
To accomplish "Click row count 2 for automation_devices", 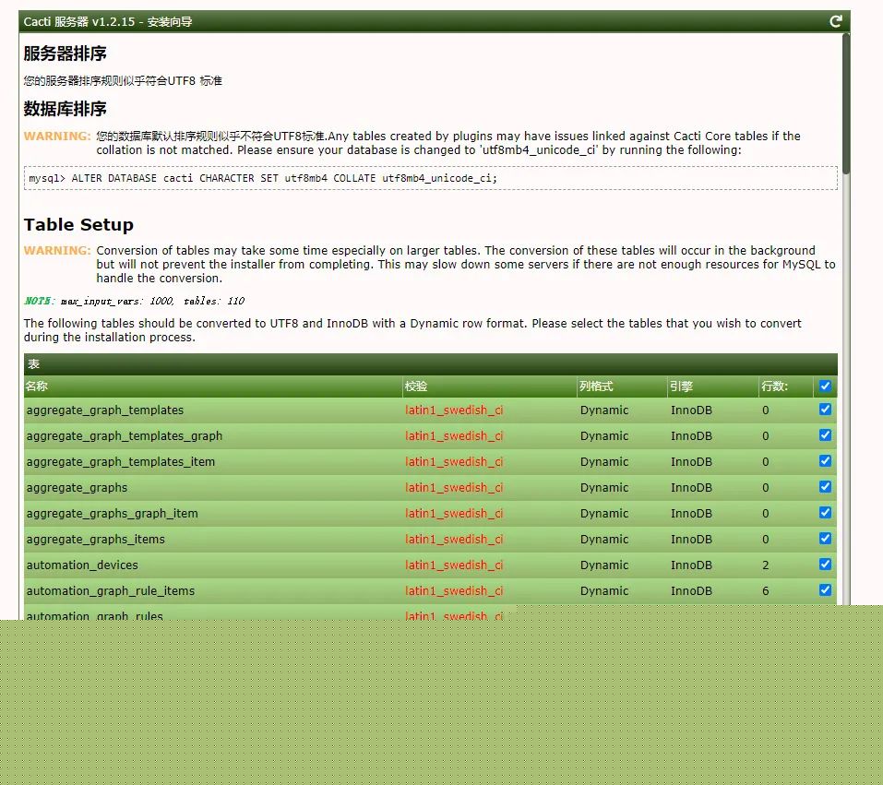I will (x=765, y=565).
